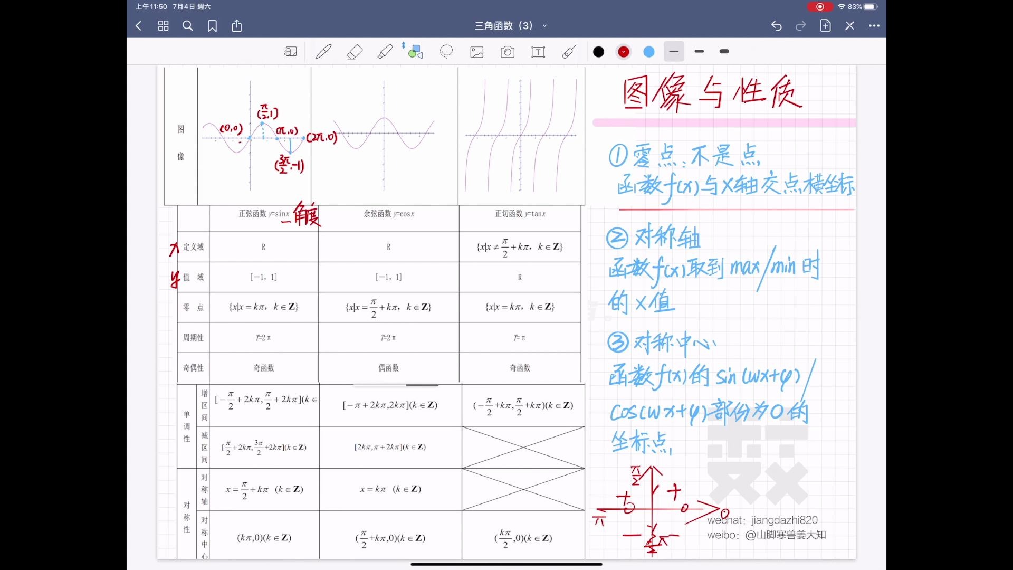Activate the Lasso selection tool
This screenshot has height=570, width=1013.
tap(446, 51)
